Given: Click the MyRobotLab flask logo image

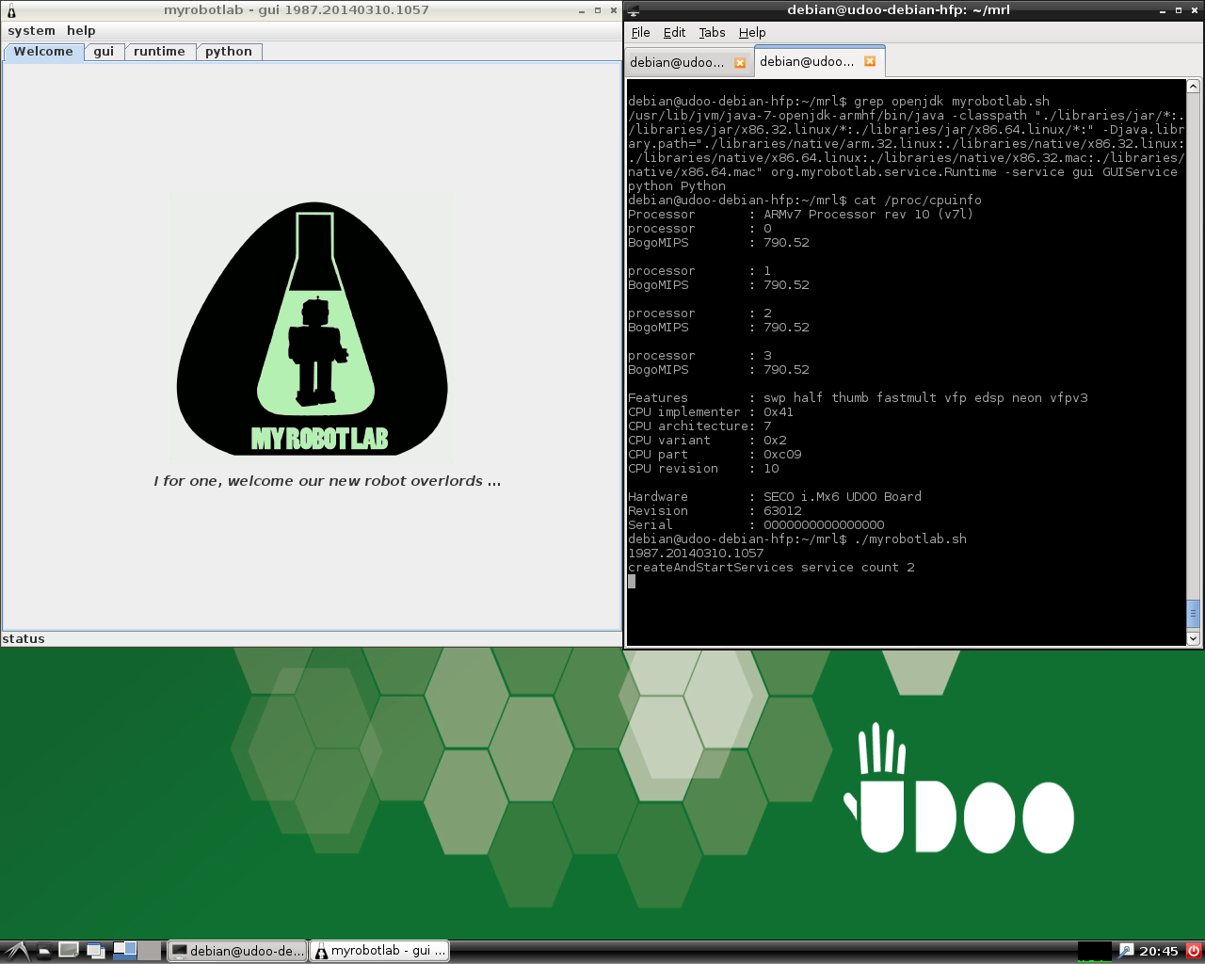Looking at the screenshot, I should (x=312, y=328).
